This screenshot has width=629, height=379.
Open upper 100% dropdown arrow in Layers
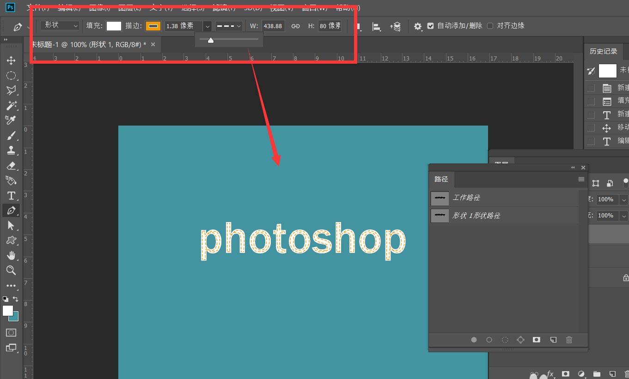click(624, 200)
